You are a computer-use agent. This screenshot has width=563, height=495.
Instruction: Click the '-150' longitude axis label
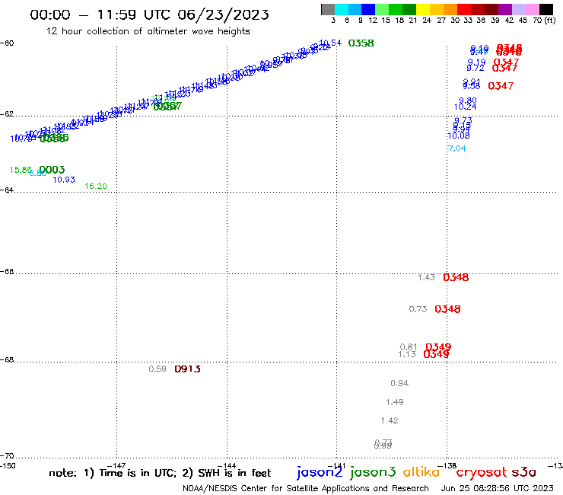coord(8,466)
